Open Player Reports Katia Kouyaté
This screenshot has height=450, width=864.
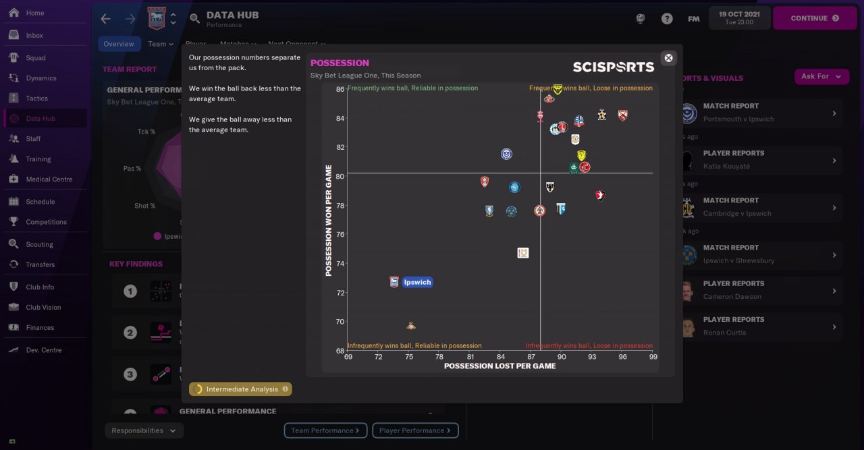click(761, 160)
